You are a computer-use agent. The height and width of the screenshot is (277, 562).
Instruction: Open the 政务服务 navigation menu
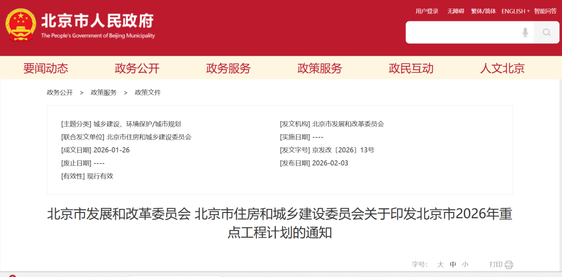(x=228, y=68)
